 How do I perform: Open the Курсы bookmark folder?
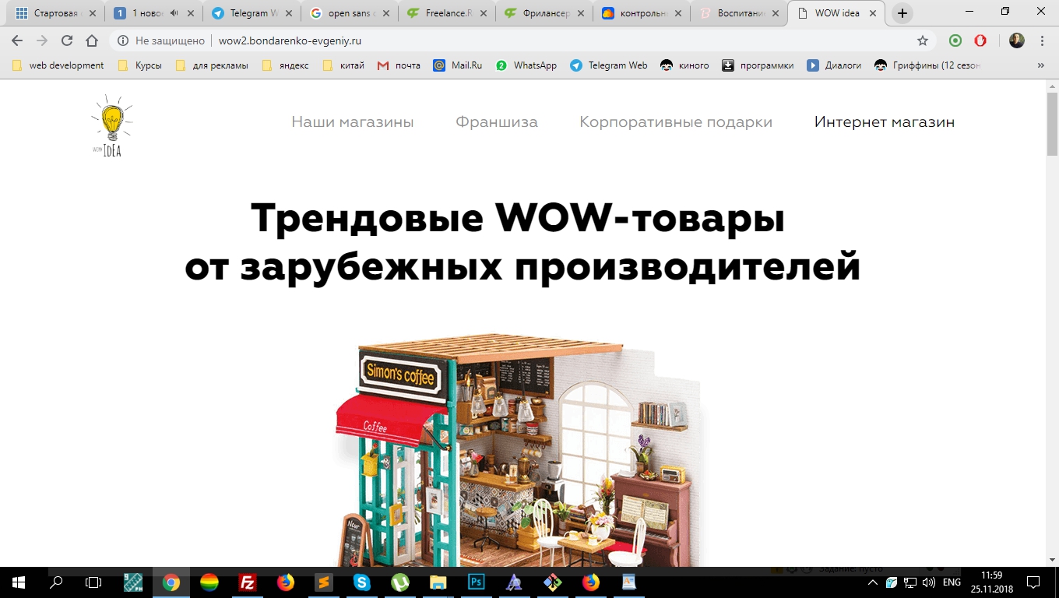tap(140, 65)
